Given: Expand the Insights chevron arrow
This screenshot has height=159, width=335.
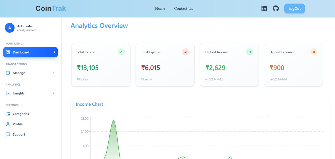Looking at the screenshot, I should [x=53, y=93].
